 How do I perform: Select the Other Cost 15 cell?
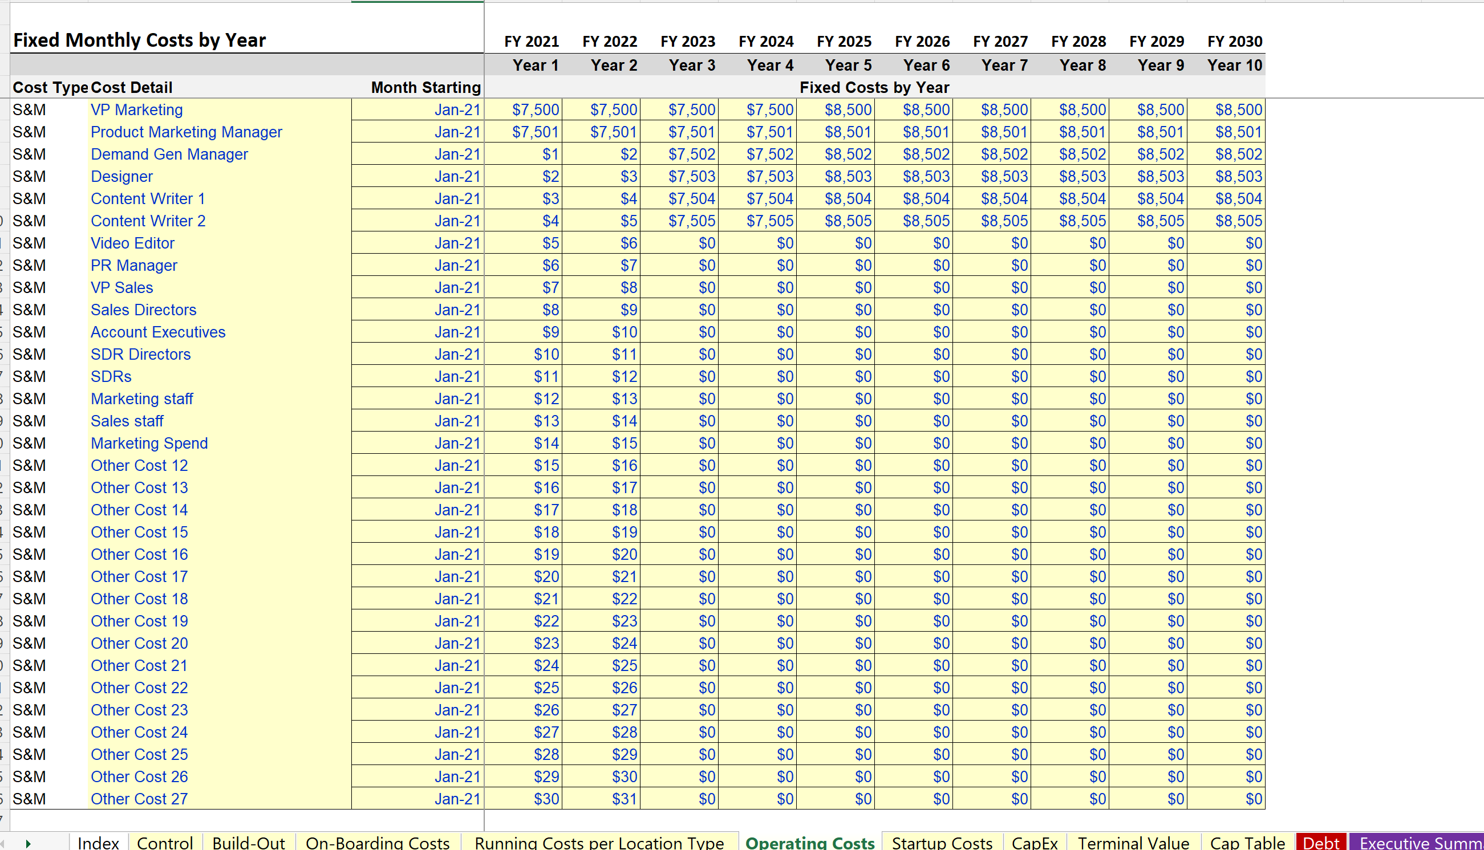220,532
